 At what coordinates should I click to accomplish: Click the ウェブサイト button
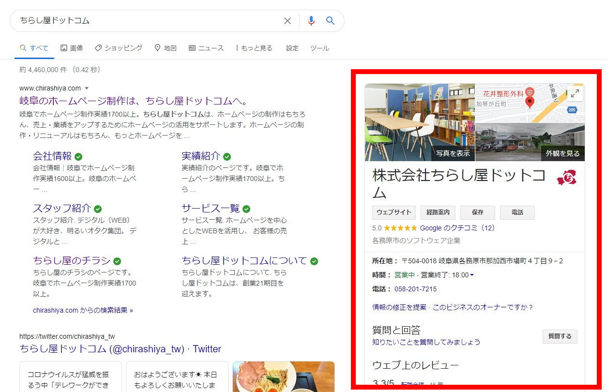point(394,212)
